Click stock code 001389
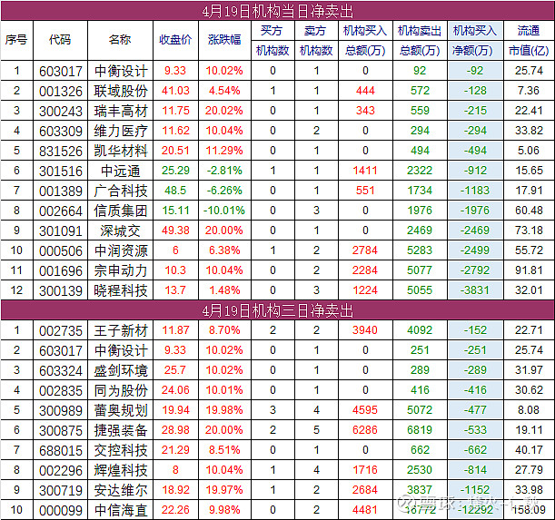 [x=61, y=191]
